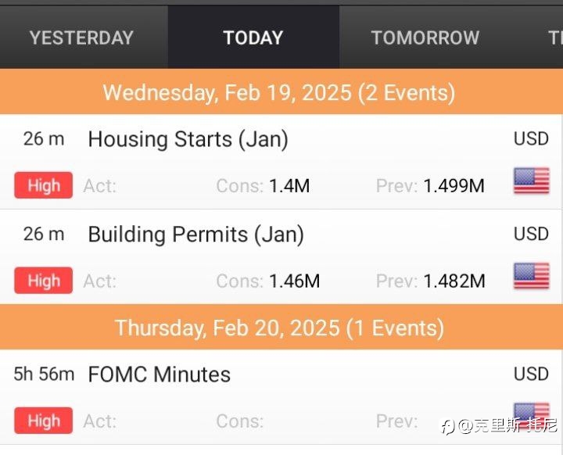Select the TODAY tab
Image resolution: width=563 pixels, height=455 pixels.
(253, 38)
